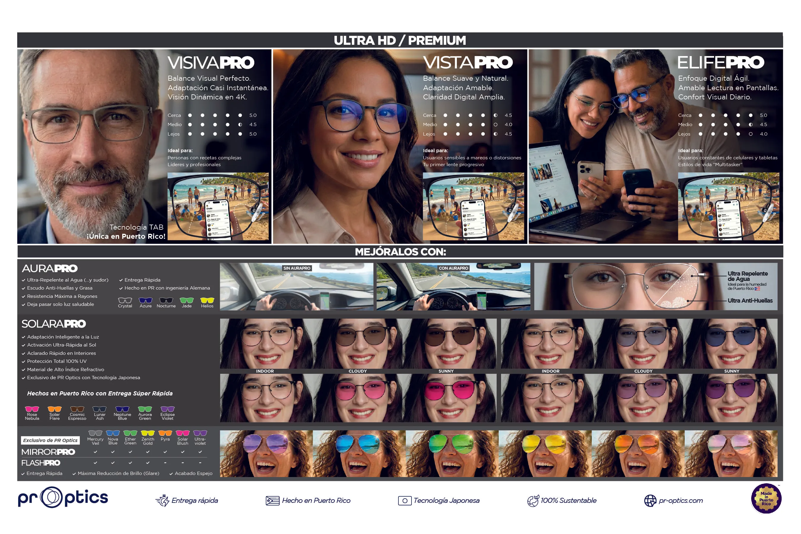Click the Ether Green mirror glasses icon
The image size is (801, 534).
click(130, 433)
